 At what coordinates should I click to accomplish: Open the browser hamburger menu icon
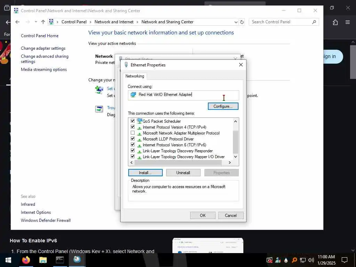[x=348, y=22]
